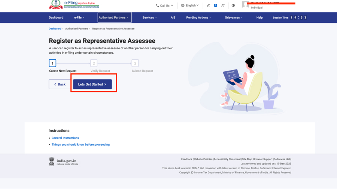Open the English language dropdown

click(190, 5)
